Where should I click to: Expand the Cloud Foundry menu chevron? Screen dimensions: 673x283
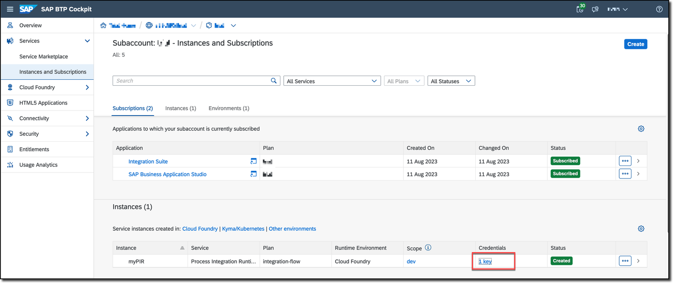pyautogui.click(x=87, y=87)
